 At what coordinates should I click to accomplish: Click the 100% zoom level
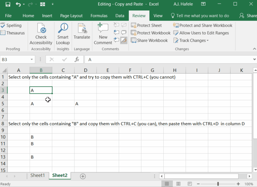(249, 184)
